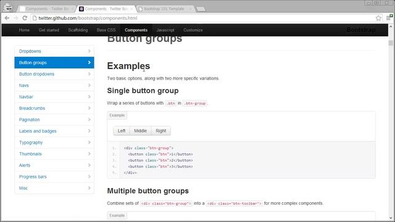Open the Chrome menu icon
Image resolution: width=395 pixels, height=222 pixels.
(389, 18)
